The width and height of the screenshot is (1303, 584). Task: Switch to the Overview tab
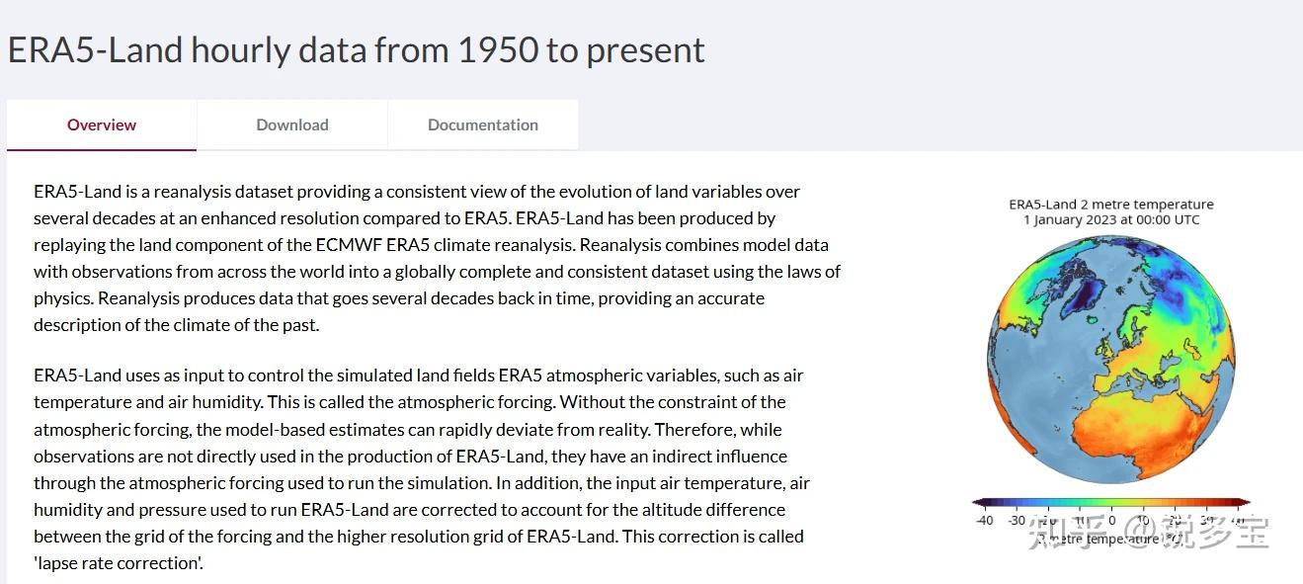(x=102, y=125)
